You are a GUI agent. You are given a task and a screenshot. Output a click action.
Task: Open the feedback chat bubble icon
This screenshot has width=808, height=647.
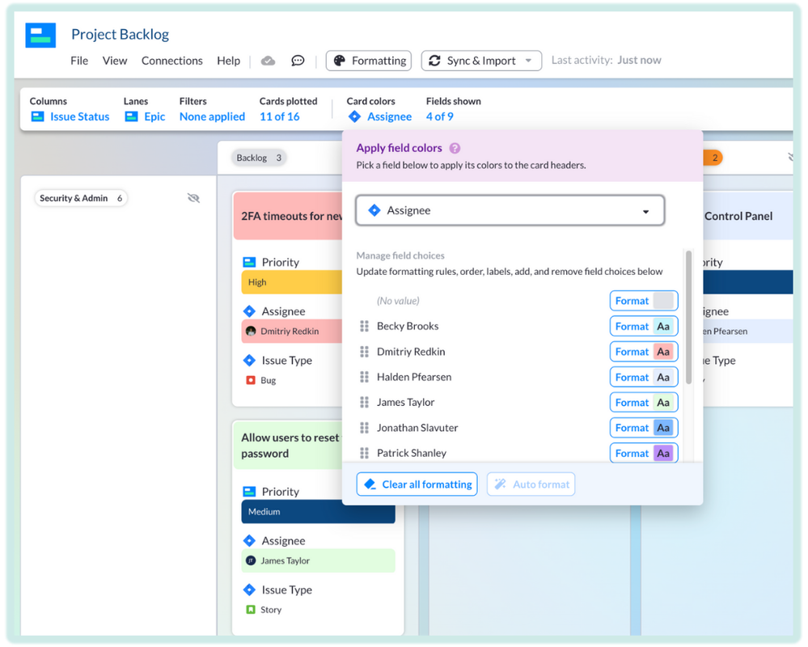click(x=298, y=60)
